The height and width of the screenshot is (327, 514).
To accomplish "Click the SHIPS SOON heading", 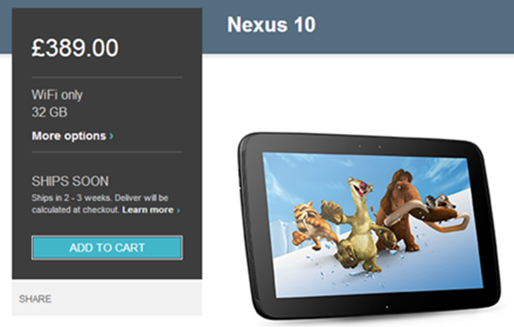I will pos(70,181).
